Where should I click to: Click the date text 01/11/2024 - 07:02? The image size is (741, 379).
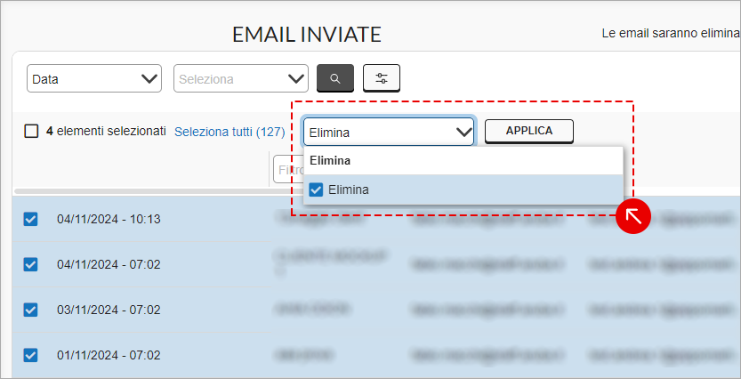pyautogui.click(x=109, y=355)
